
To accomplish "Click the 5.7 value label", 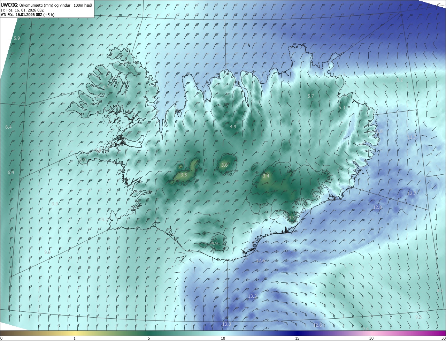I will [311, 96].
